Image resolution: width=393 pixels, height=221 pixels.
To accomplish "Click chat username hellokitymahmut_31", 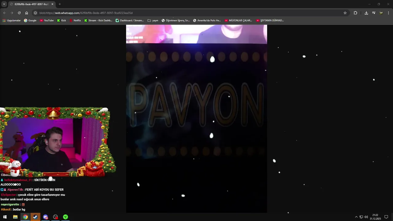I will (x=18, y=180).
